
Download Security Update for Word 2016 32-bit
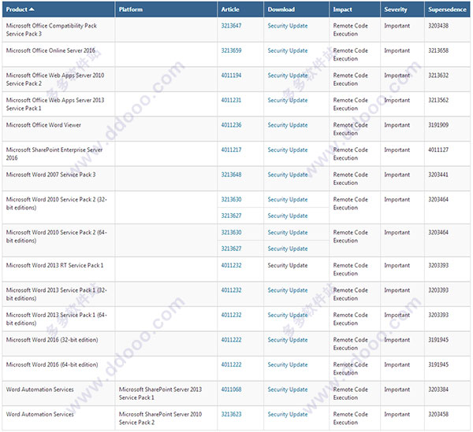click(288, 340)
